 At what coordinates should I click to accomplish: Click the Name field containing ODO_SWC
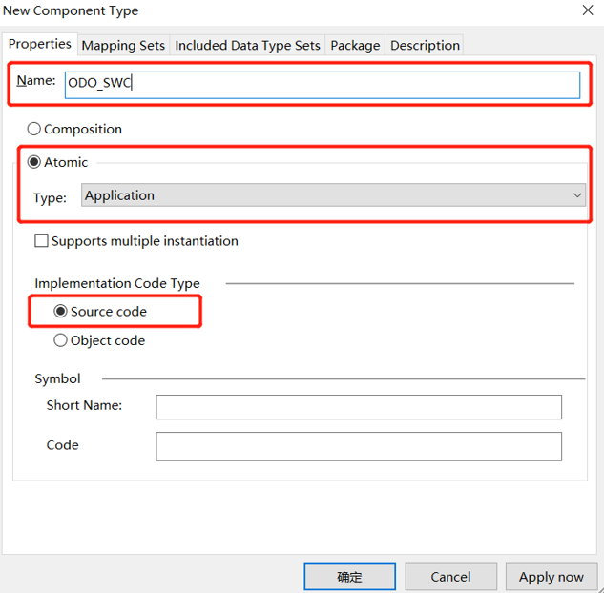323,85
